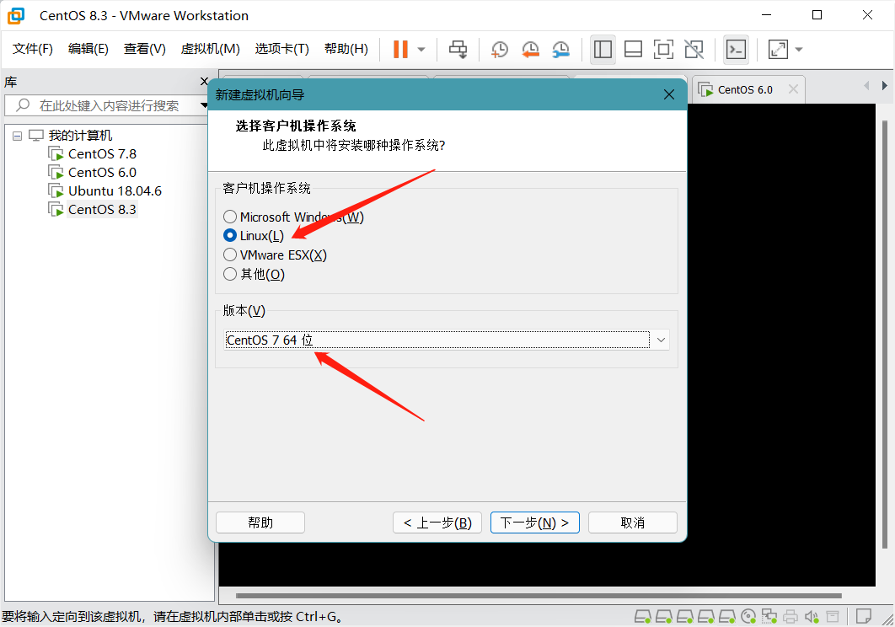This screenshot has height=627, width=895.
Task: Select CentOS 7.8 in the library
Action: coord(102,153)
